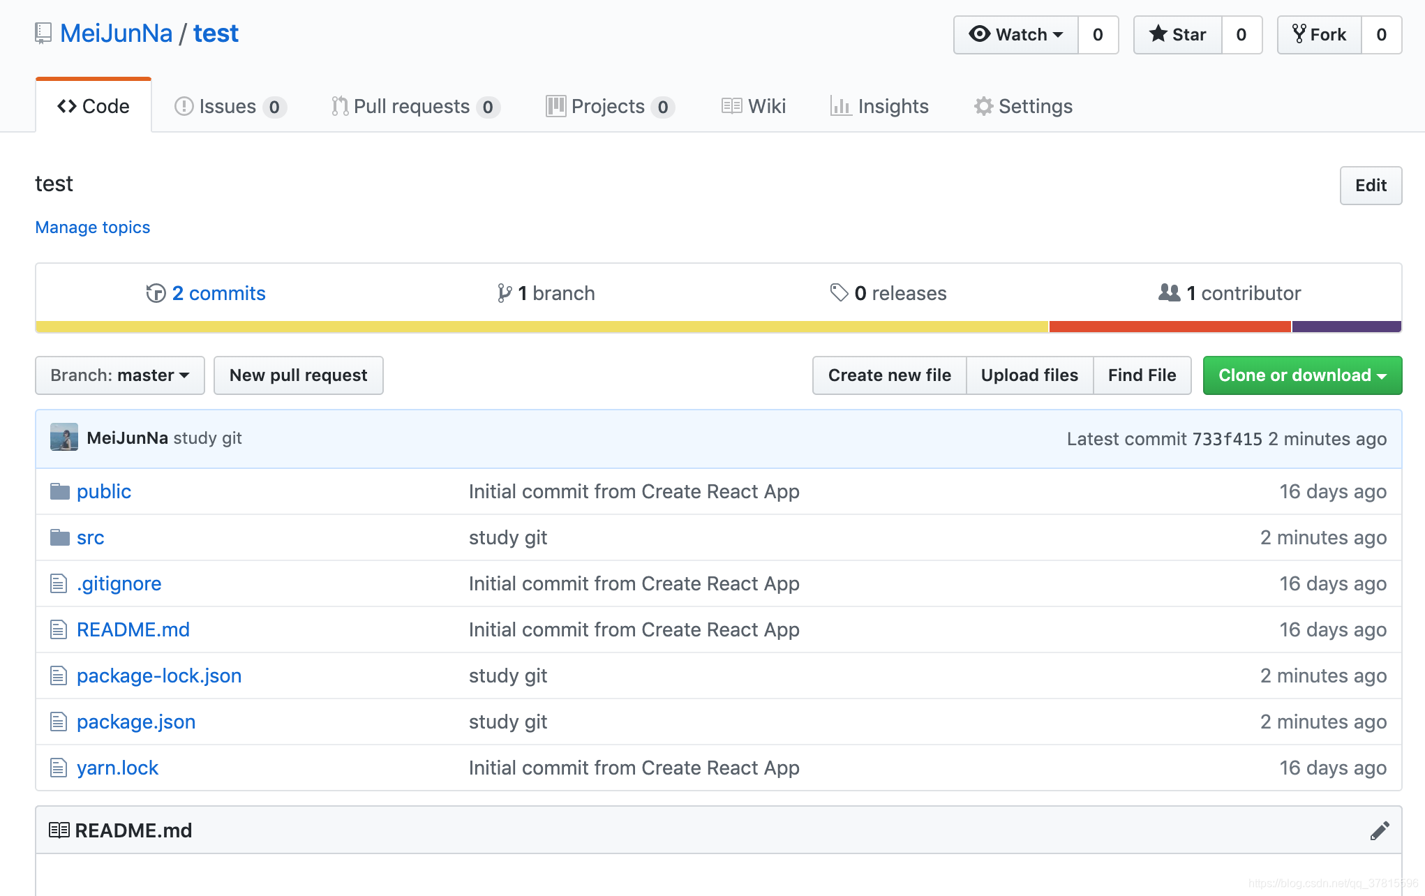Click the book icon in README.md header
The height and width of the screenshot is (896, 1425).
click(x=59, y=830)
